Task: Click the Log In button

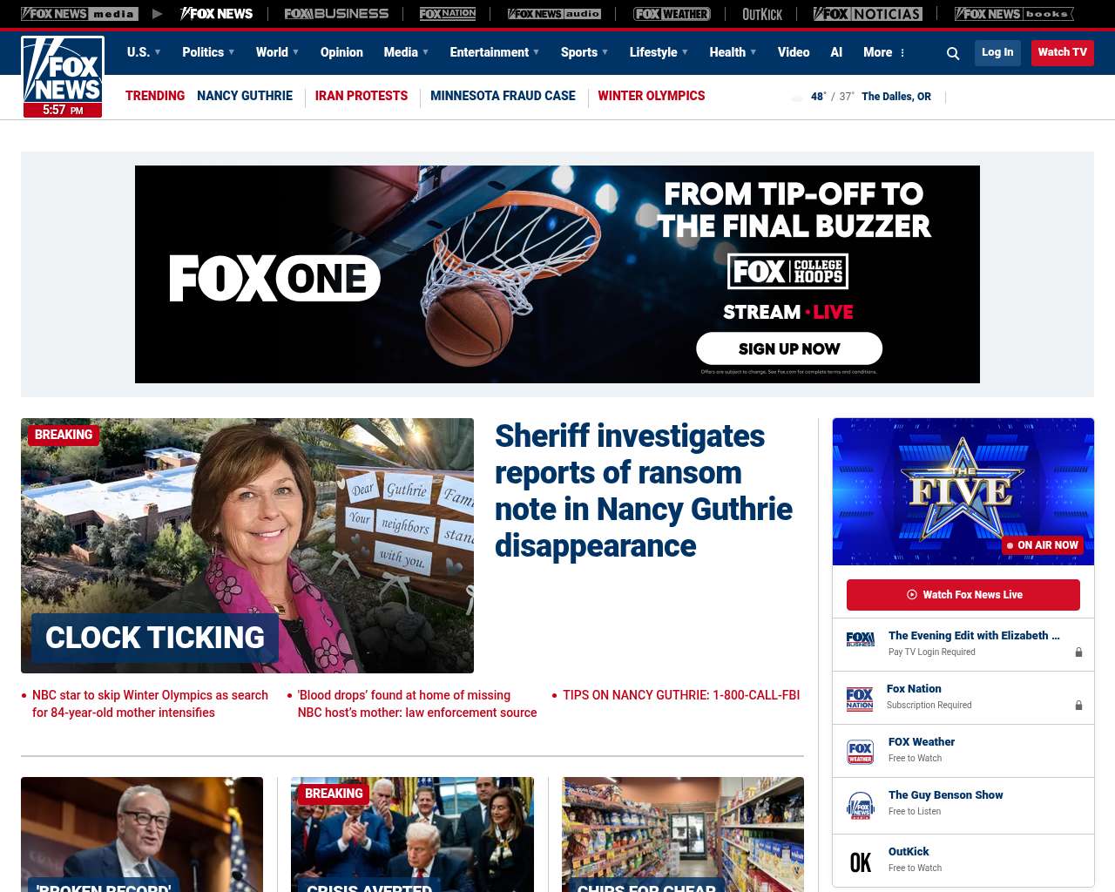Action: (997, 52)
